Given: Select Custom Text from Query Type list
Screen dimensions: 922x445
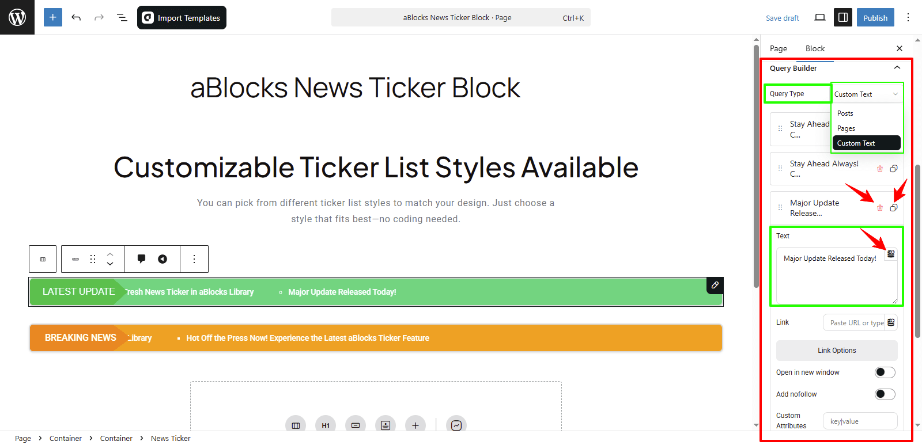Looking at the screenshot, I should [x=867, y=143].
